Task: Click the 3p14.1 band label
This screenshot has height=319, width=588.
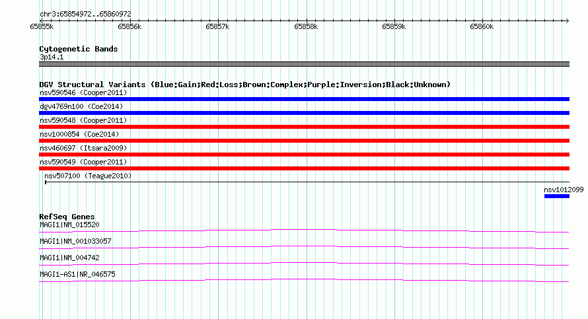Action: point(52,57)
